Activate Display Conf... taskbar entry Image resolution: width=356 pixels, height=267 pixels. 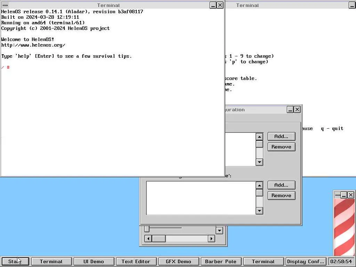(306, 261)
